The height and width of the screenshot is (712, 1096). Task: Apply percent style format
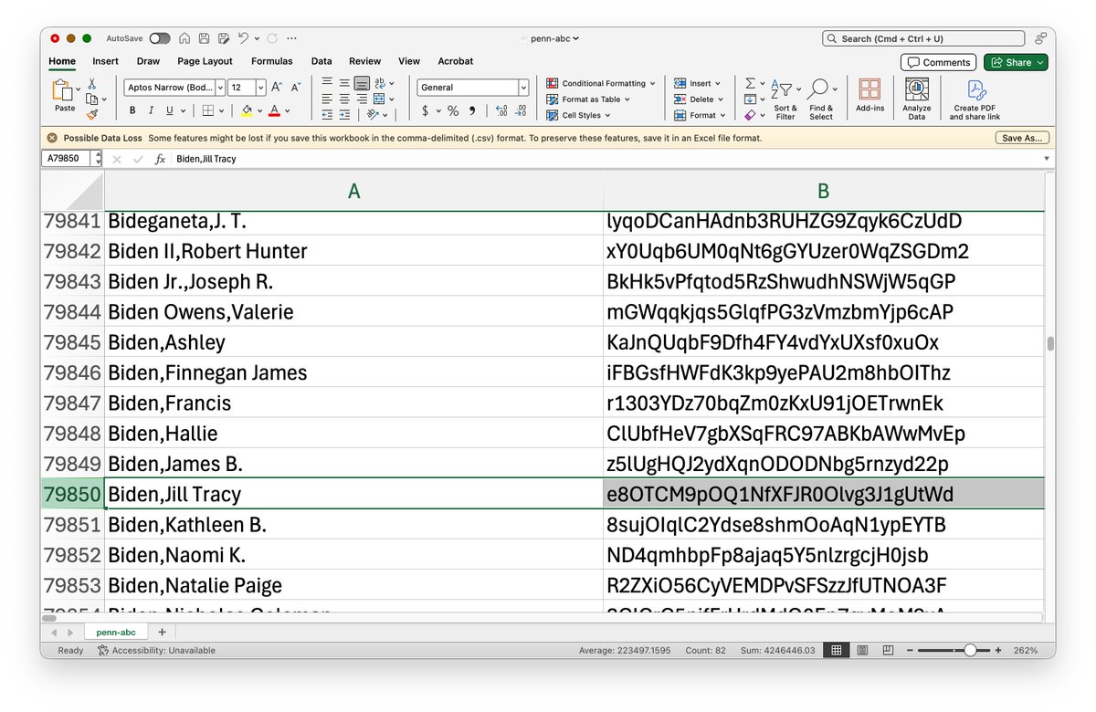click(x=453, y=111)
